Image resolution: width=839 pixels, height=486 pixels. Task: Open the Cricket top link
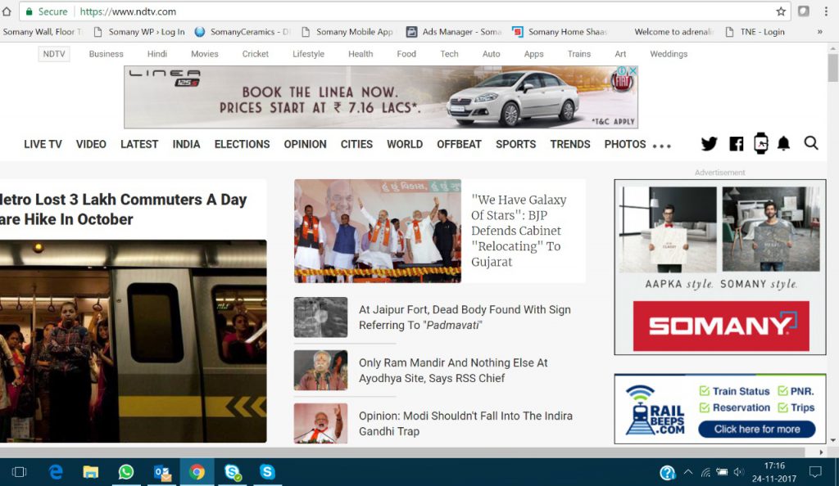256,54
